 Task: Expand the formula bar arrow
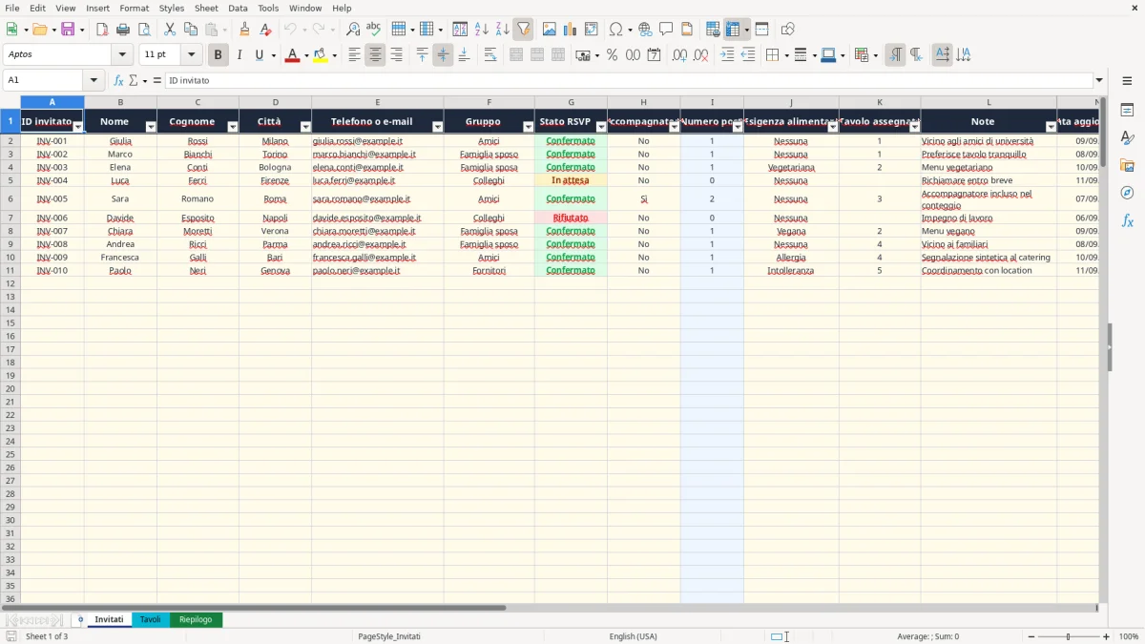(x=1099, y=80)
